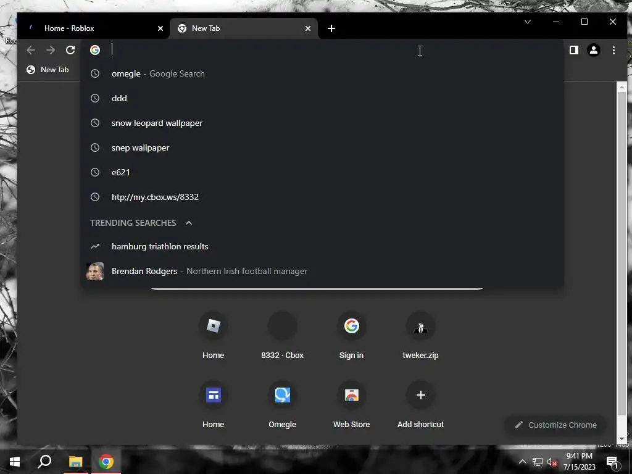Open Chrome's three-dot menu
Screen dimensions: 632x474
click(x=613, y=50)
